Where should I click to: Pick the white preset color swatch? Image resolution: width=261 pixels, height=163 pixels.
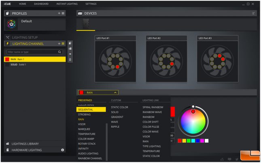pyautogui.click(x=206, y=141)
